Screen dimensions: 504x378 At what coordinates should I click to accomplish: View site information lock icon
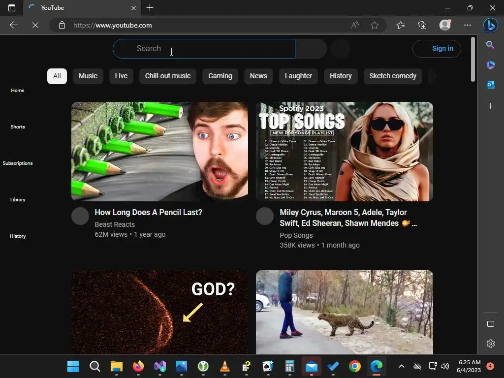62,25
